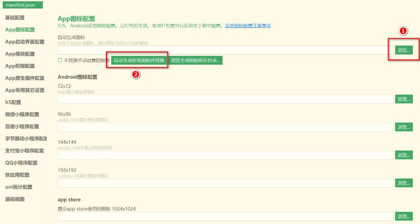This screenshot has height=224, width=420.
Task: Click the 72x72 icon path field
Action: (x=226, y=99)
